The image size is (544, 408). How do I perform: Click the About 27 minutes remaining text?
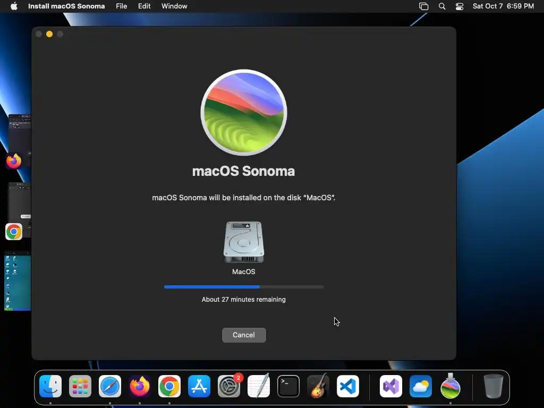(x=243, y=300)
